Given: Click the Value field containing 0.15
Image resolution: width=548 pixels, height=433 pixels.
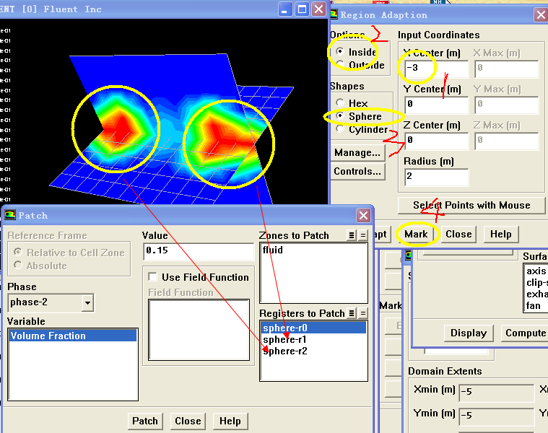Looking at the screenshot, I should [x=198, y=250].
